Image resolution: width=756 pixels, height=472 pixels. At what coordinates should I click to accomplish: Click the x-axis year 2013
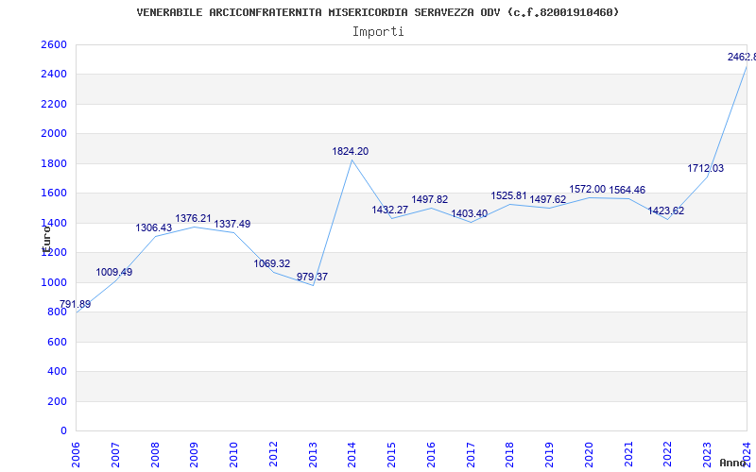point(313,455)
